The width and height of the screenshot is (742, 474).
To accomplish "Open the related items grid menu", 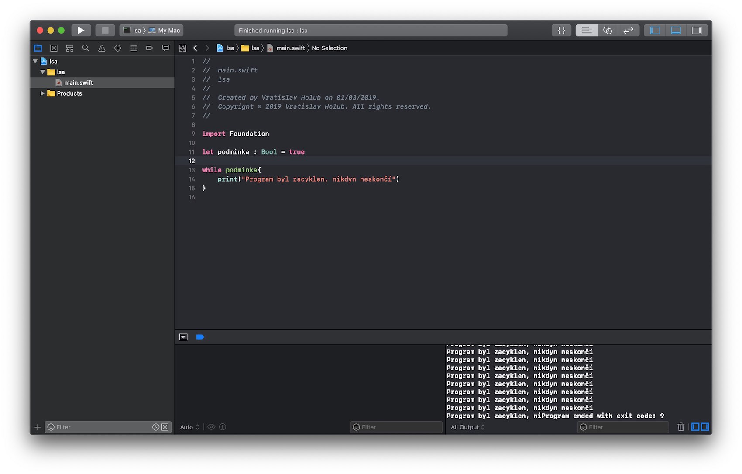I will 182,48.
